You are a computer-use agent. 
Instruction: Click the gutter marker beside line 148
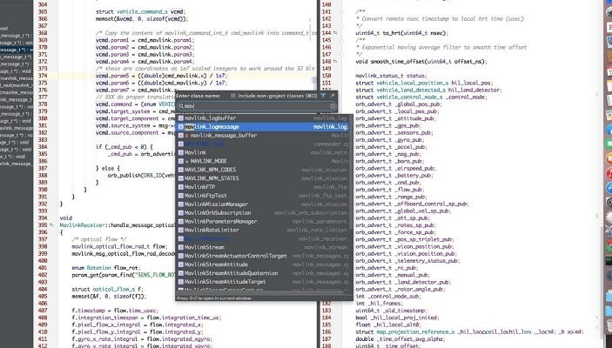click(x=335, y=62)
